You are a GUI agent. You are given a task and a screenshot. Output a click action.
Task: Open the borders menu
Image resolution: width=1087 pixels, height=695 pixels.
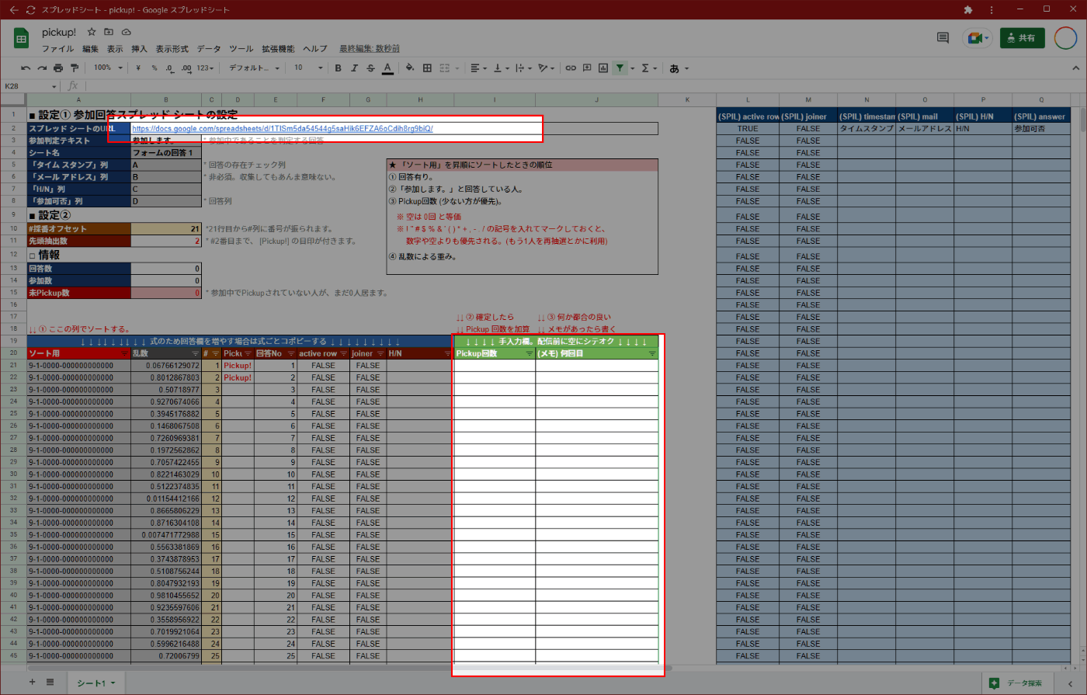point(427,68)
